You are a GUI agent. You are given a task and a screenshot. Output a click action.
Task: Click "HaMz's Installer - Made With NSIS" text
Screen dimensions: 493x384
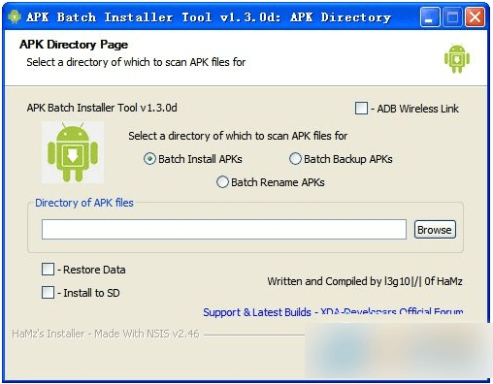(106, 334)
